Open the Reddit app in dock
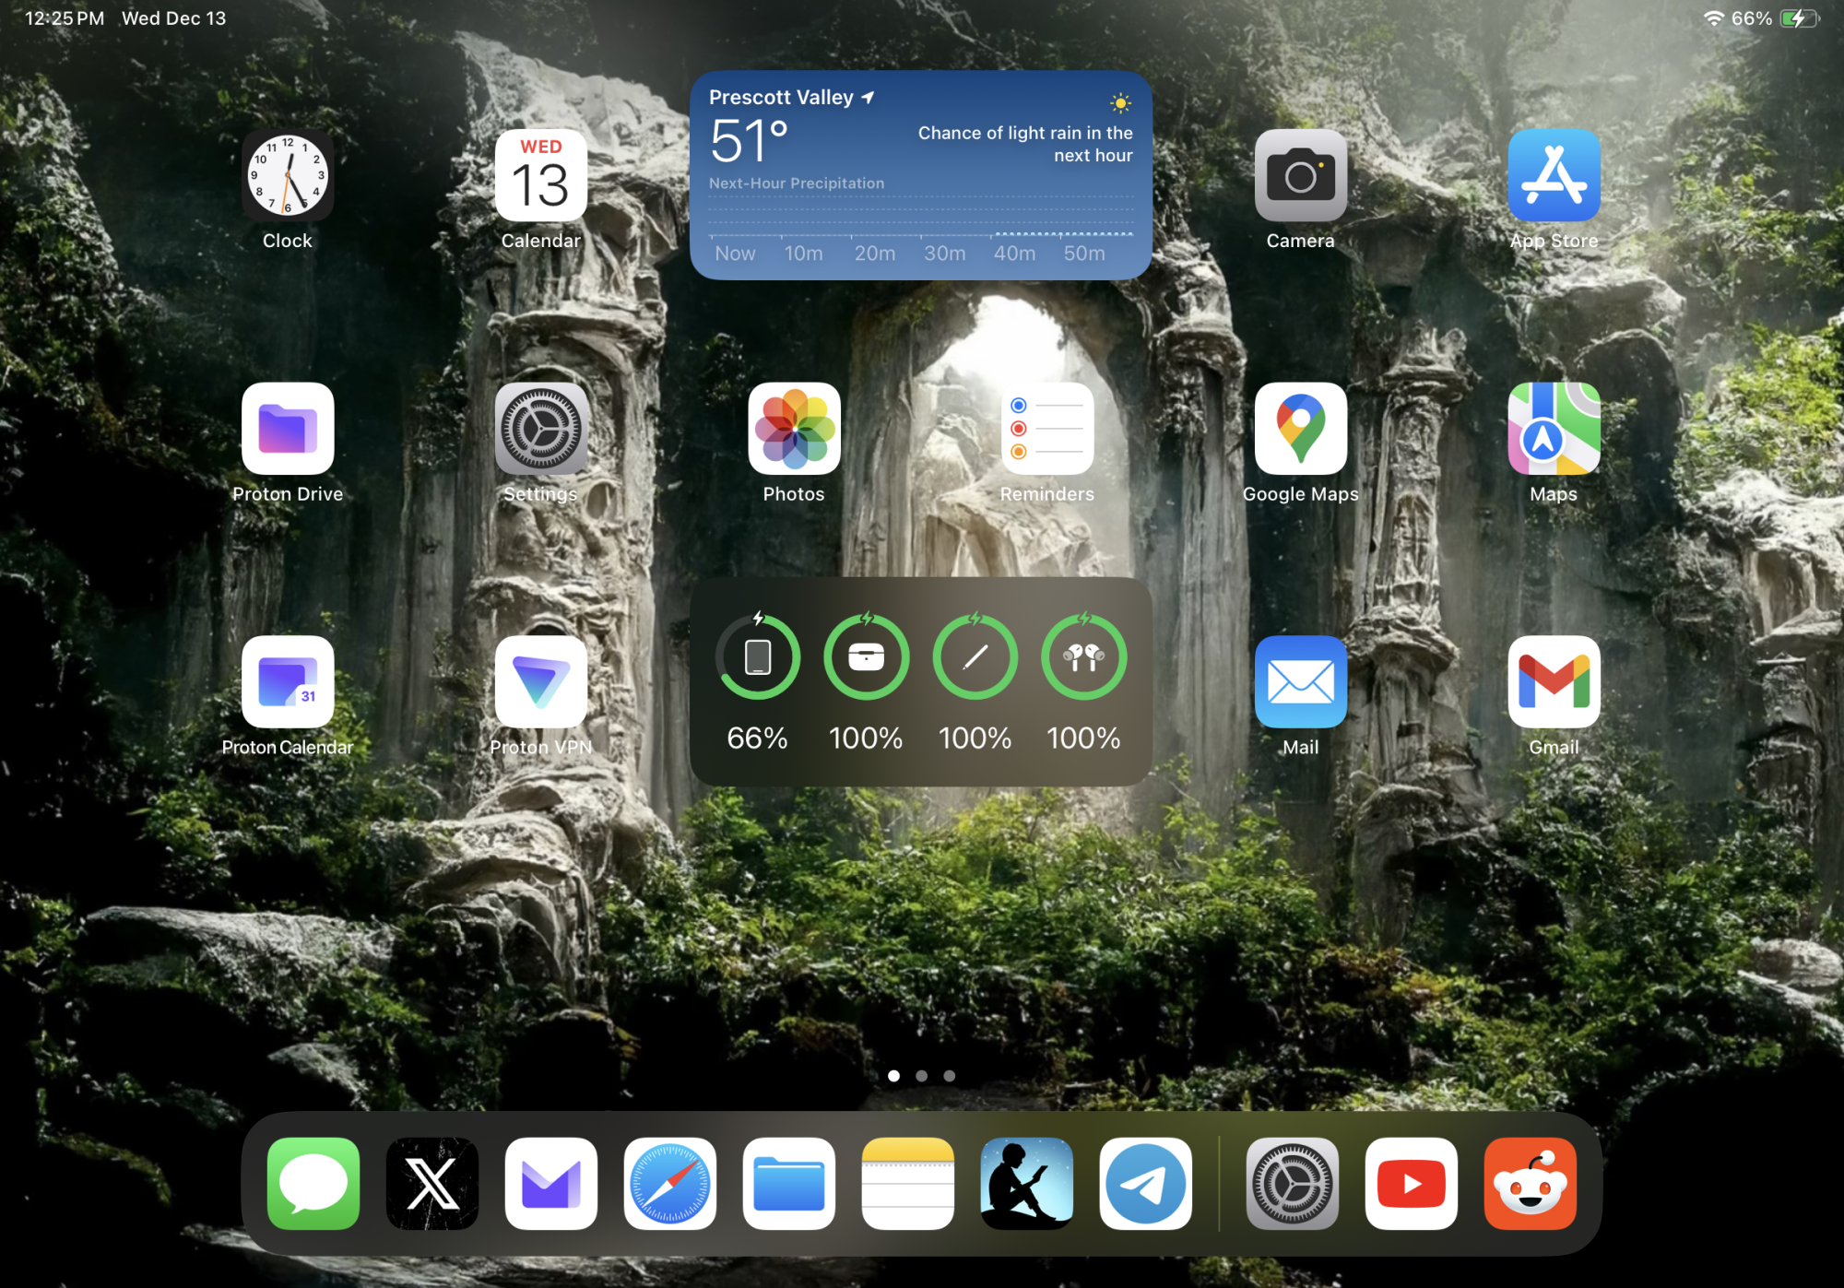The height and width of the screenshot is (1288, 1844). coord(1530,1183)
